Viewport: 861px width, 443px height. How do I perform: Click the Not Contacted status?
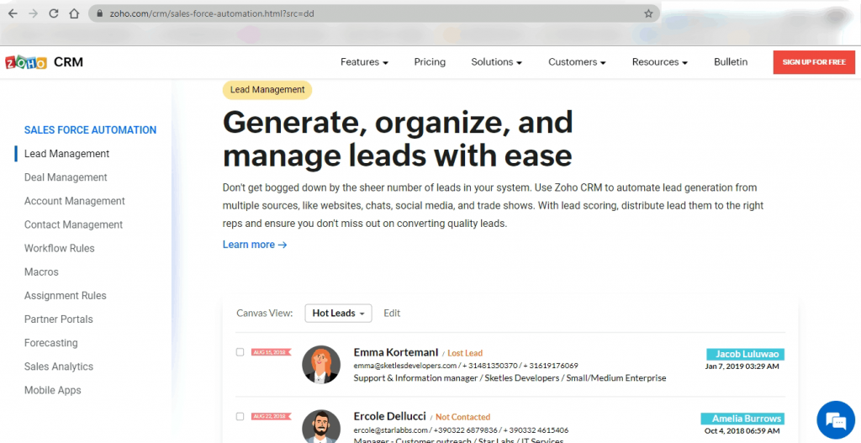point(462,417)
